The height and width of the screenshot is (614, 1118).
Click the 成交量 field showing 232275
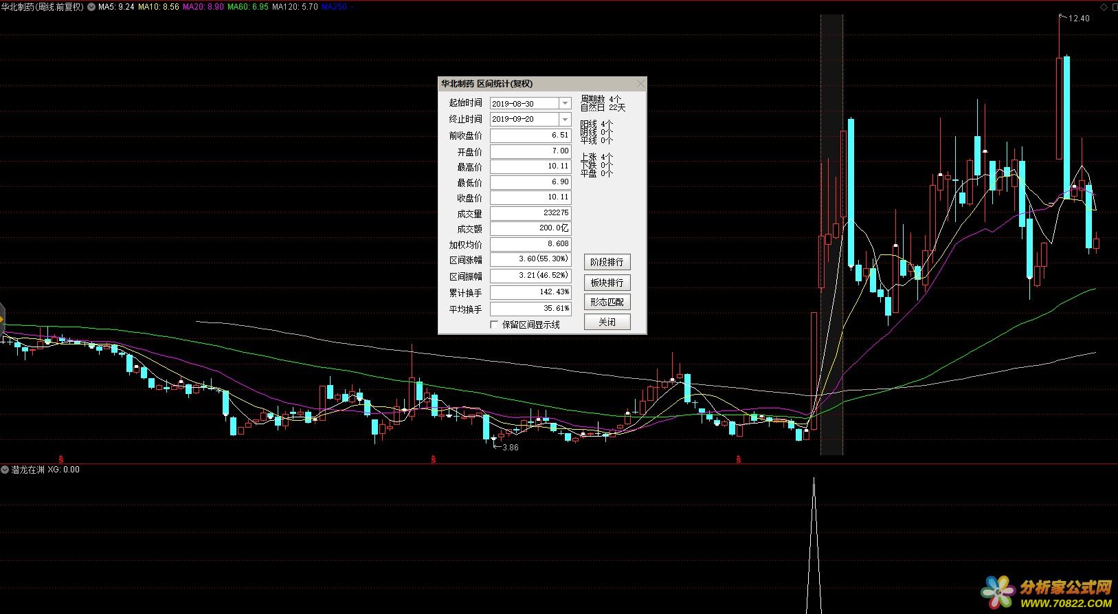pyautogui.click(x=530, y=213)
